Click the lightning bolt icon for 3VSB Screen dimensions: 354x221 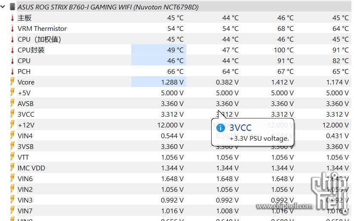click(x=12, y=146)
